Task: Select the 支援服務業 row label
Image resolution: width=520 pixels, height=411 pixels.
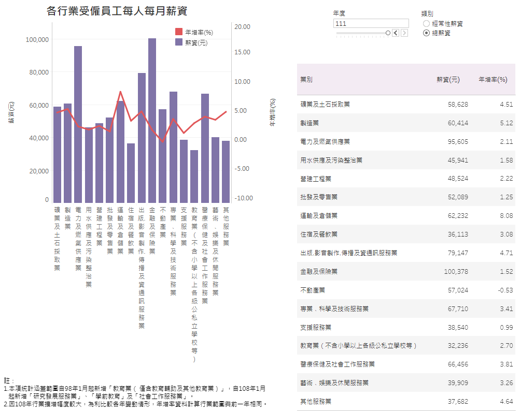Action: pos(316,327)
